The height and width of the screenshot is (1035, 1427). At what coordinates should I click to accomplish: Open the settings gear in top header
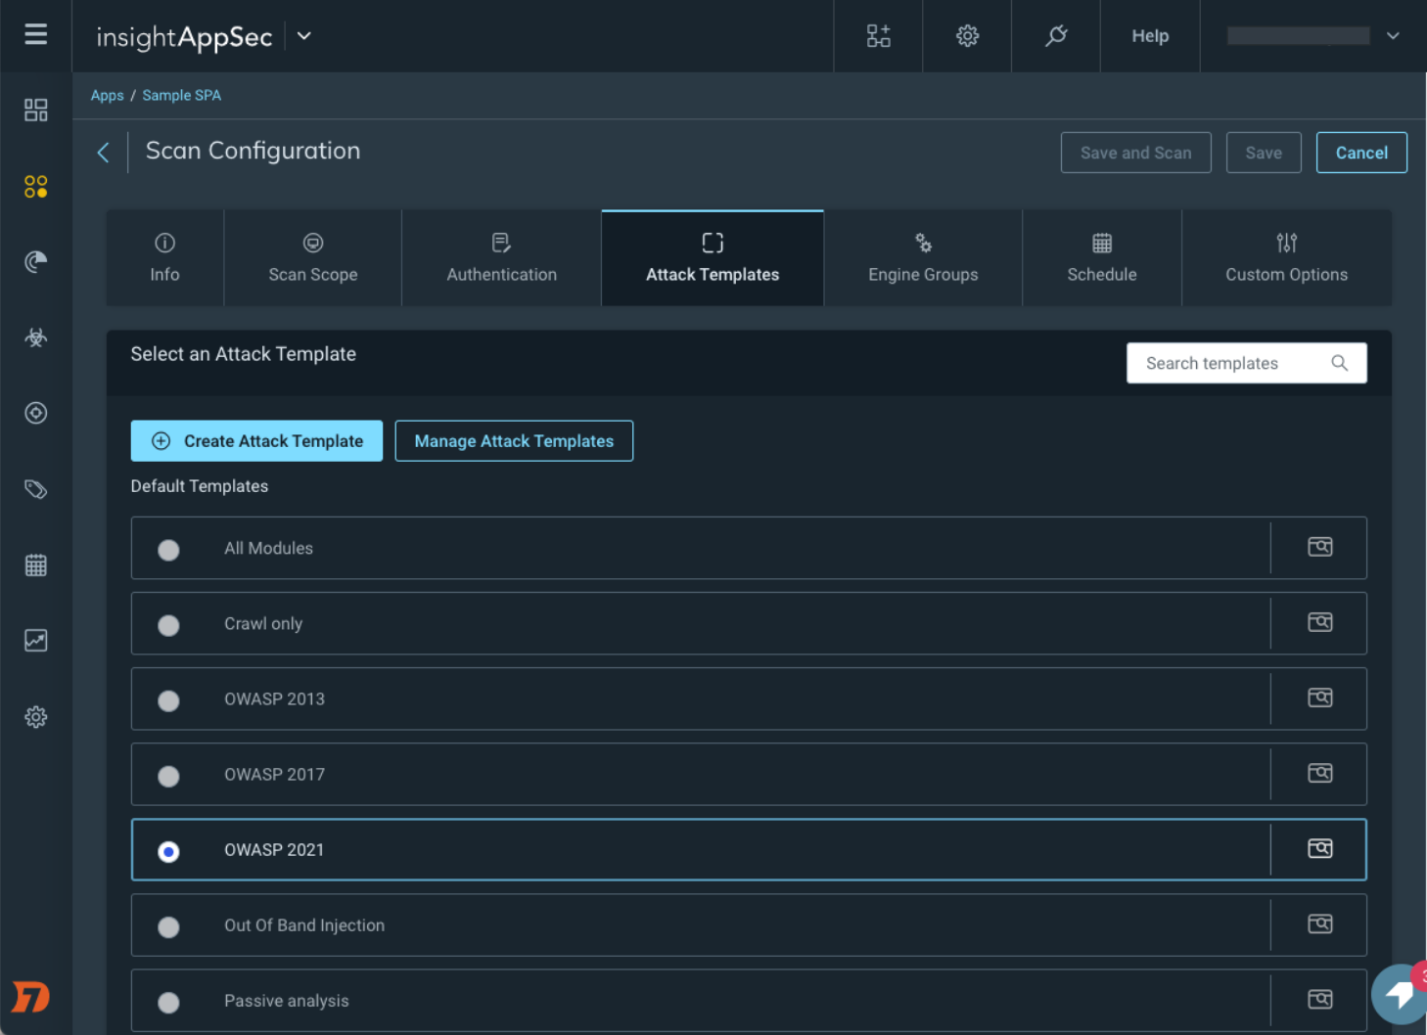coord(967,36)
